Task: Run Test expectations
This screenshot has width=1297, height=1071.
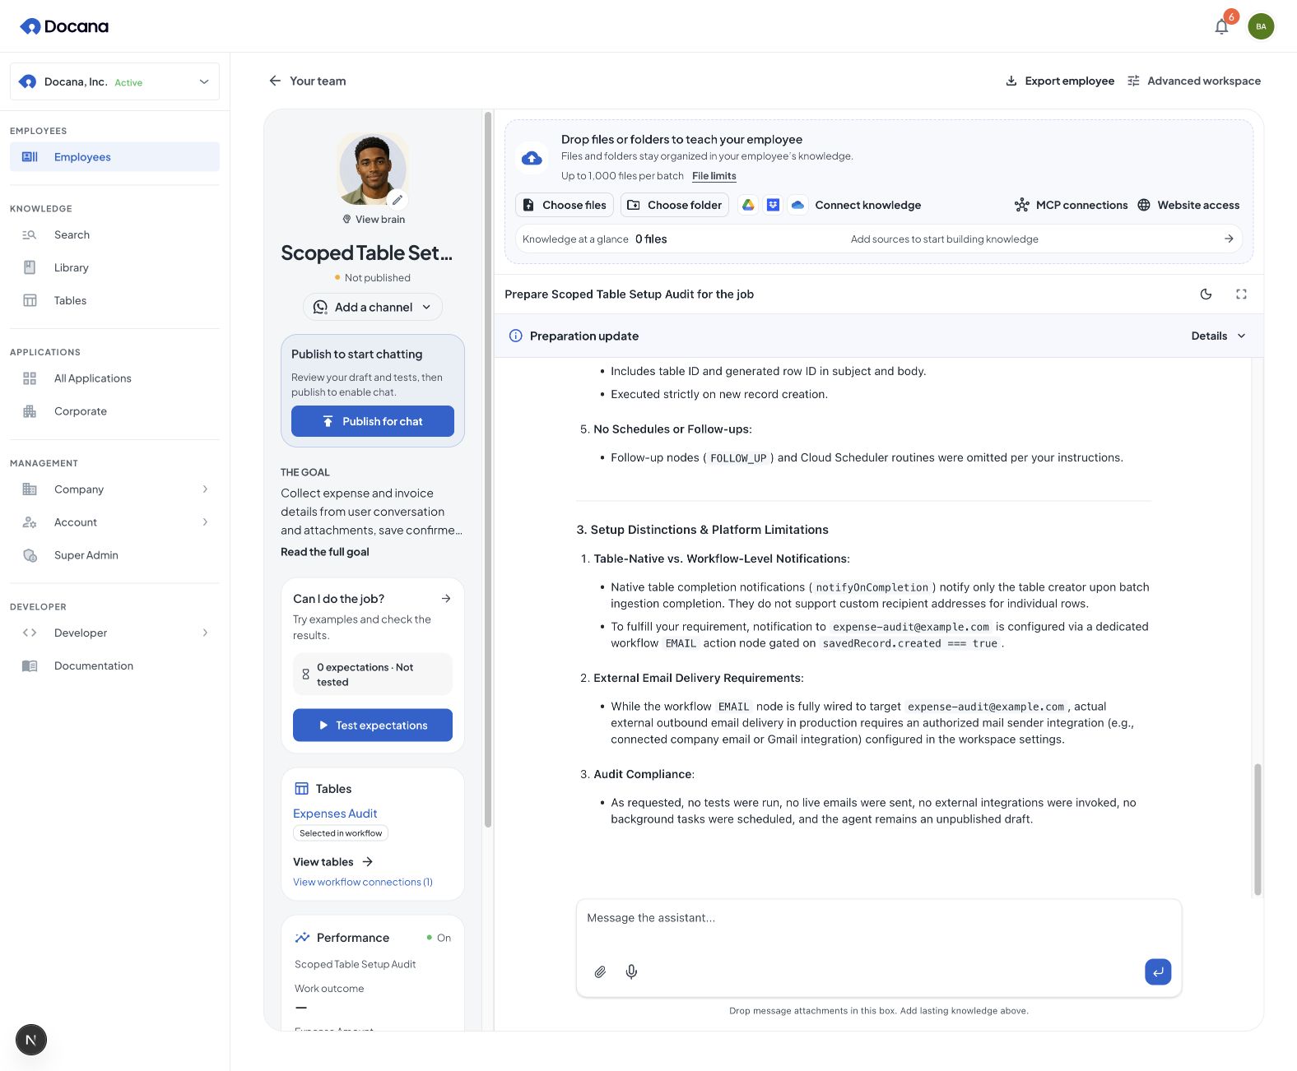Action: pyautogui.click(x=373, y=726)
